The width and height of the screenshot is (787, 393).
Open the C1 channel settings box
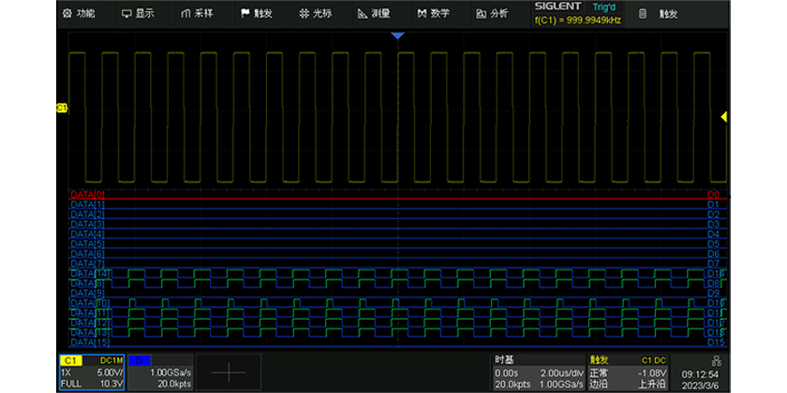click(x=91, y=371)
